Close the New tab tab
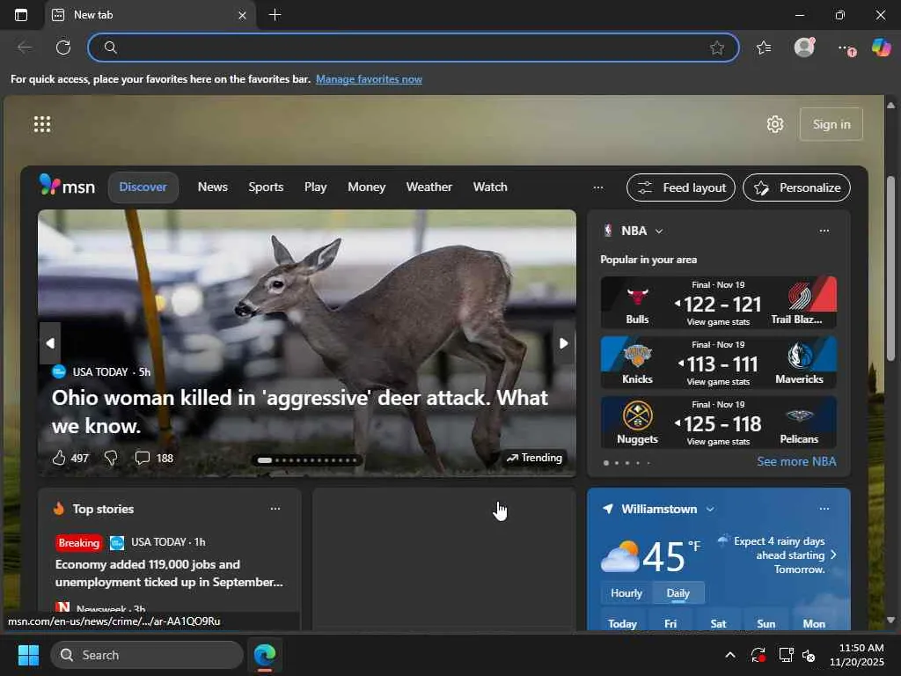This screenshot has height=676, width=901. click(x=243, y=16)
